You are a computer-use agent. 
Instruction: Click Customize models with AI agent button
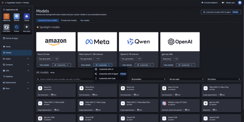point(221,12)
